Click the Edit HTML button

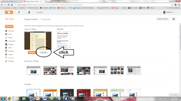click(x=44, y=52)
